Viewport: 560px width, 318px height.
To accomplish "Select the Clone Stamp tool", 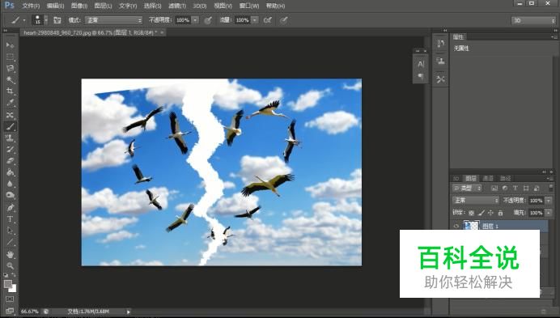I will point(10,138).
